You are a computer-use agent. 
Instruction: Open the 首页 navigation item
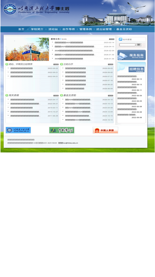pyautogui.click(x=21, y=29)
